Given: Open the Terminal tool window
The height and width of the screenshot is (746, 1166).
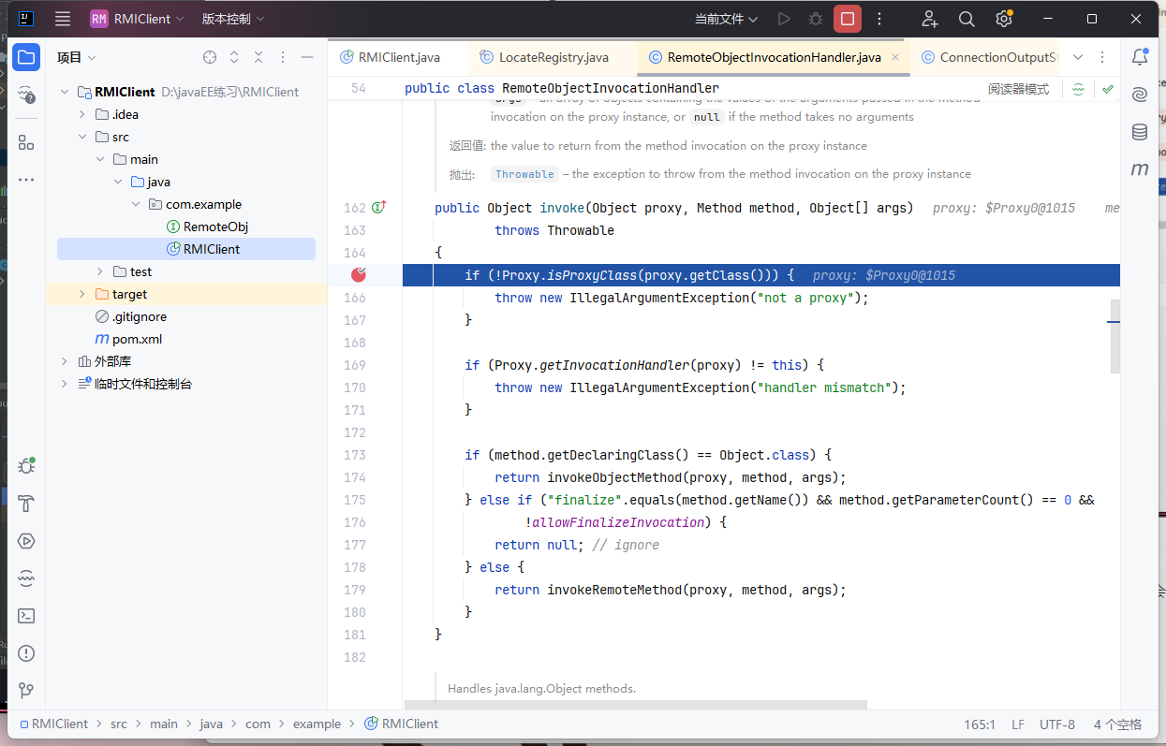Looking at the screenshot, I should pyautogui.click(x=26, y=616).
